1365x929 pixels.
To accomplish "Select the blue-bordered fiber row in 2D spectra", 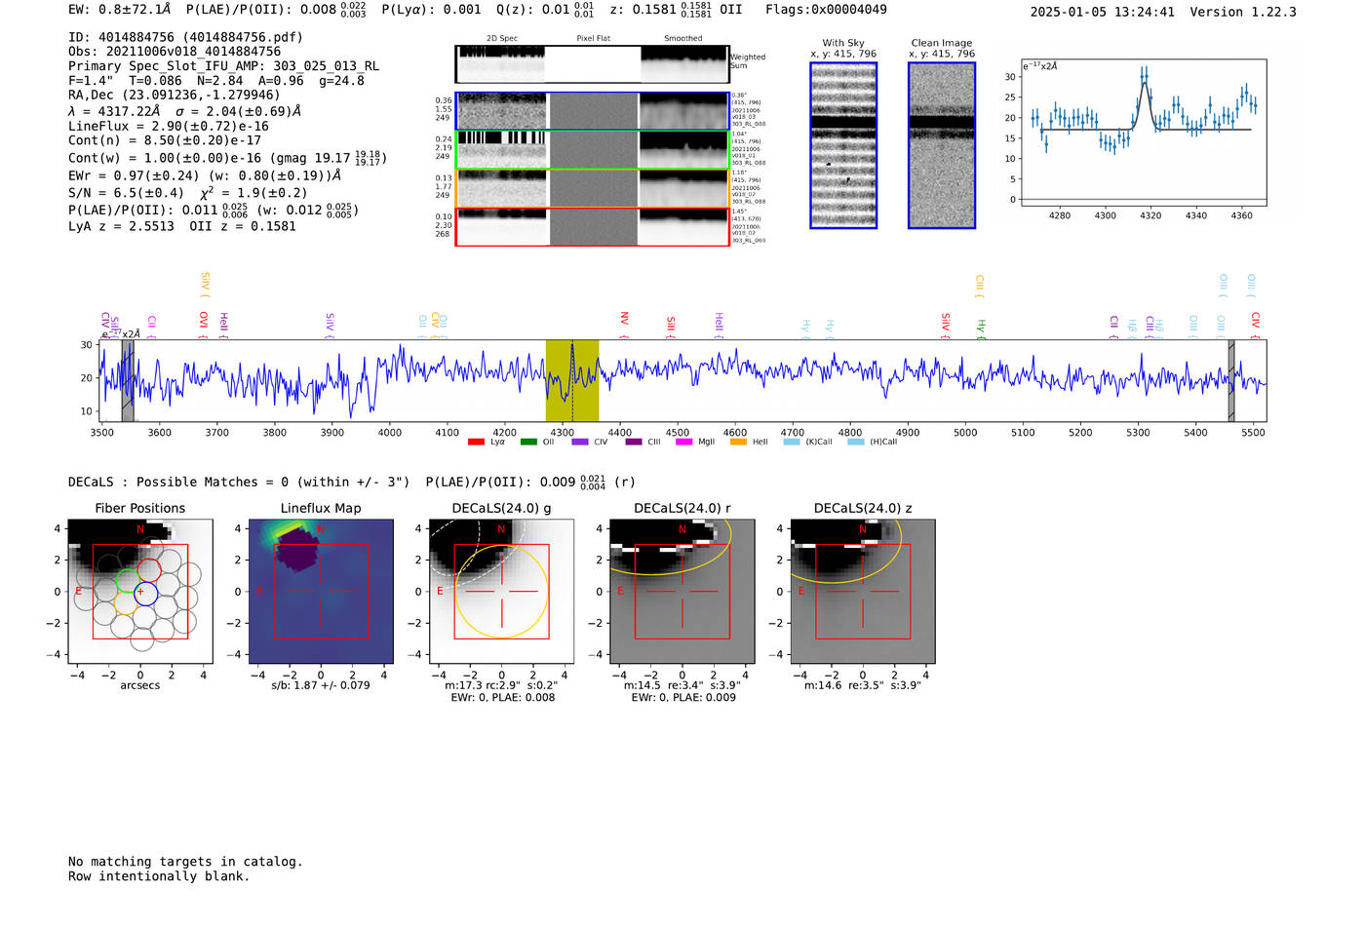I will pyautogui.click(x=593, y=111).
